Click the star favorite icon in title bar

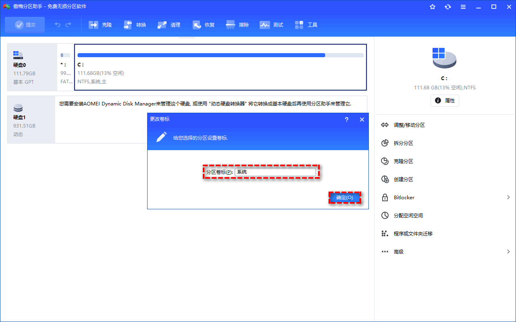433,7
